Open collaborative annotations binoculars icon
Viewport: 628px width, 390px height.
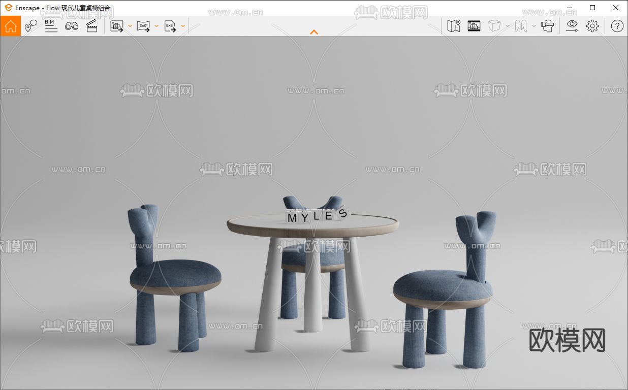(72, 26)
